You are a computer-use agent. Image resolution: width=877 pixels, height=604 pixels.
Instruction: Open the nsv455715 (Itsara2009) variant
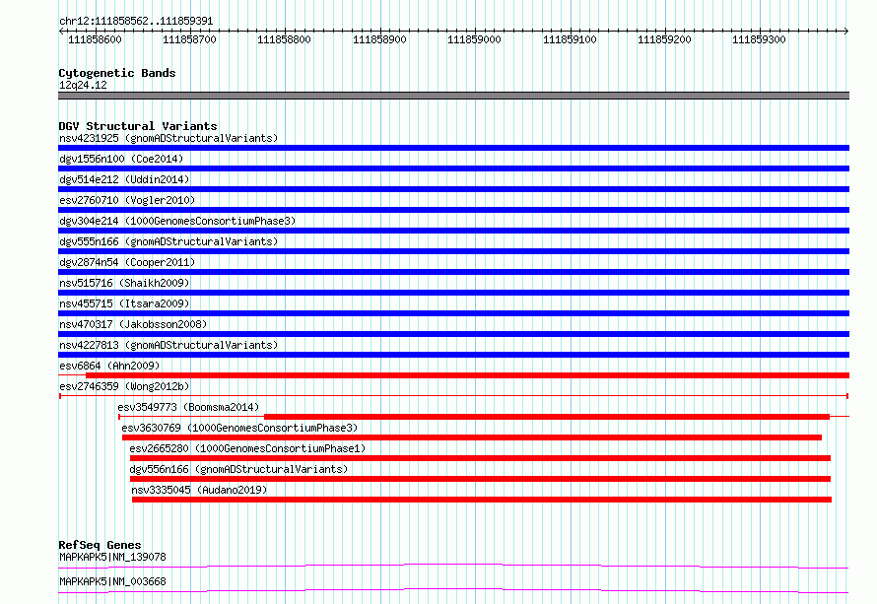pos(124,303)
